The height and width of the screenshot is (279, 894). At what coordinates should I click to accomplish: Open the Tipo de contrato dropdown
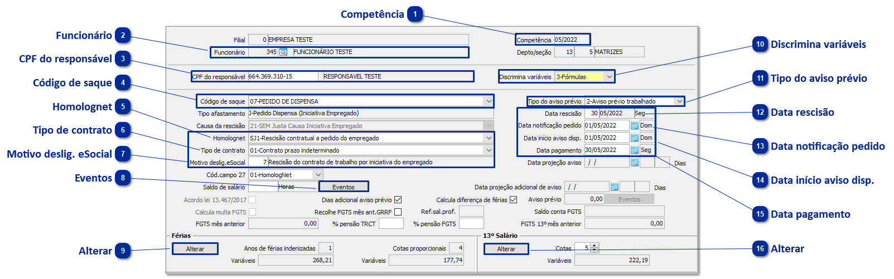pos(489,150)
